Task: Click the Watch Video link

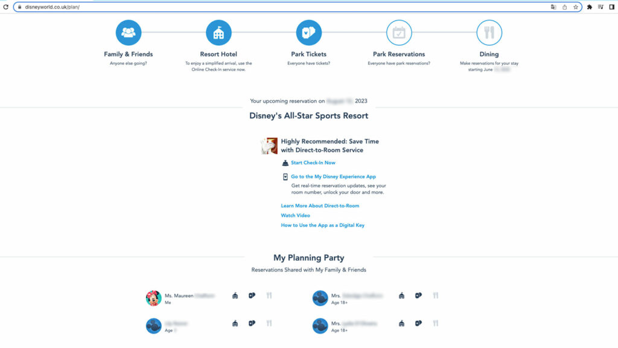Action: click(295, 216)
